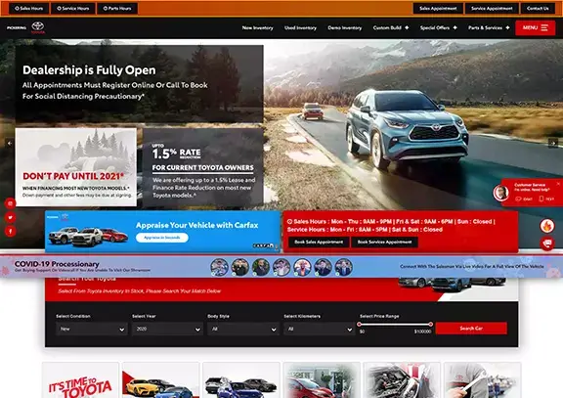Image resolution: width=563 pixels, height=398 pixels.
Task: Click the flame hot deals icon
Action: 547,226
